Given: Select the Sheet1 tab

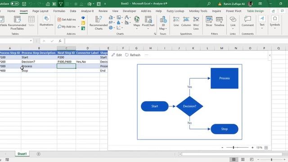Looking at the screenshot, I should click(22, 154).
